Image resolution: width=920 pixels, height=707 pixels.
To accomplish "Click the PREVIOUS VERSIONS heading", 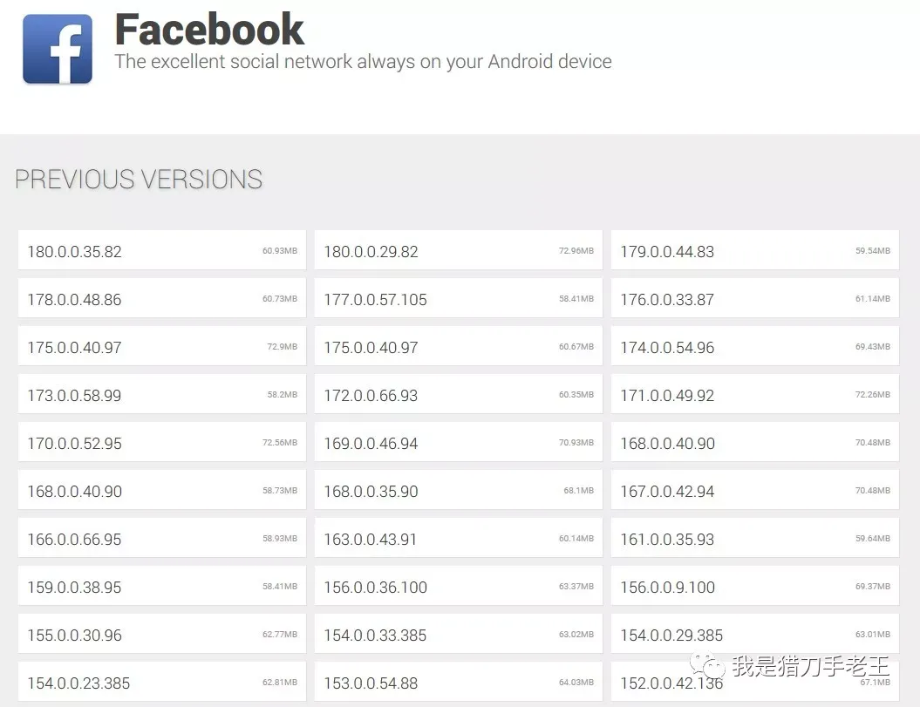I will [x=139, y=179].
